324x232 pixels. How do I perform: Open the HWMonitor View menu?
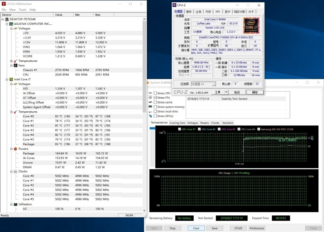tap(13, 10)
